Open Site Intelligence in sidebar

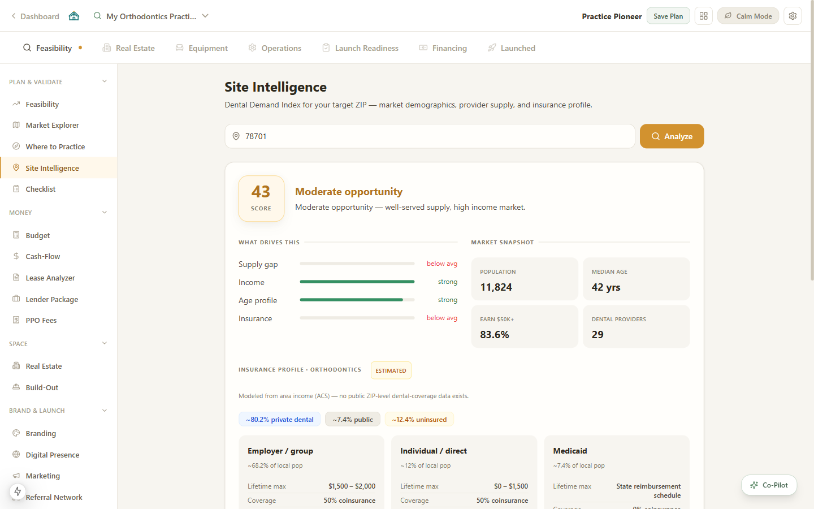[59, 168]
